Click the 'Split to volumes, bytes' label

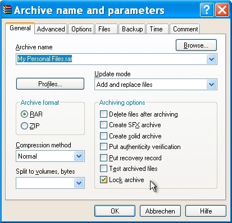(x=46, y=171)
